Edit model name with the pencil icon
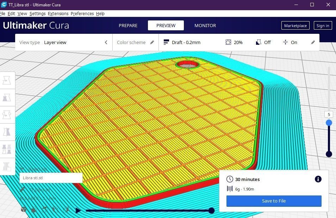This screenshot has width=336, height=218. (x=22, y=189)
